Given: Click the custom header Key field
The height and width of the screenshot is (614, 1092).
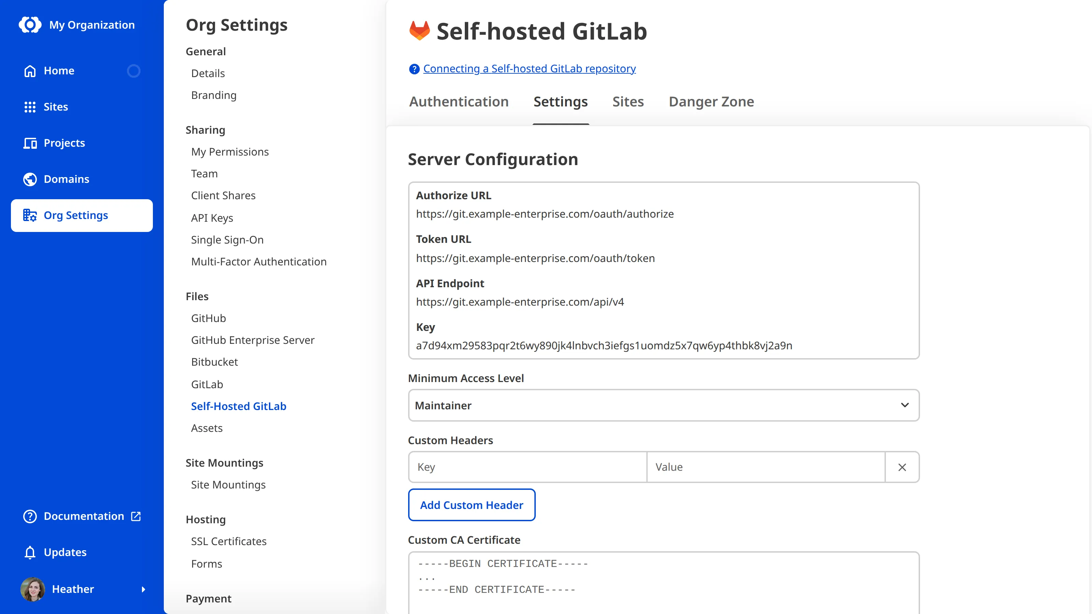Looking at the screenshot, I should coord(527,467).
